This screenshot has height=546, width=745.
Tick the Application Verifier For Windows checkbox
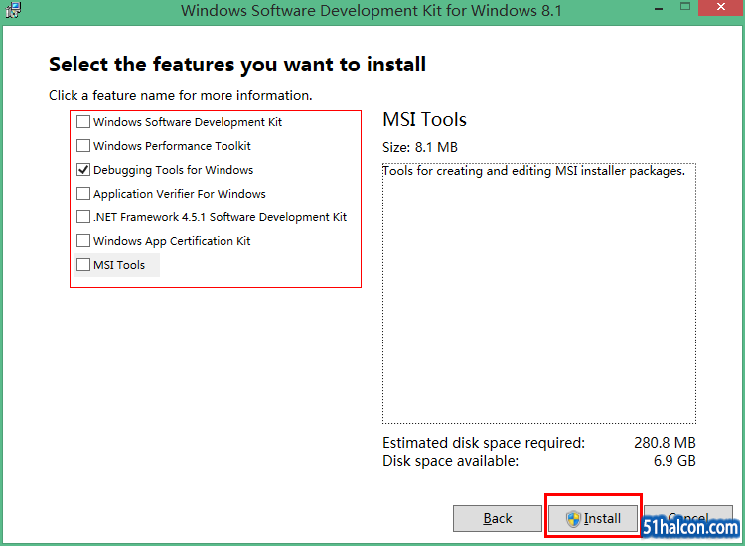pos(83,194)
